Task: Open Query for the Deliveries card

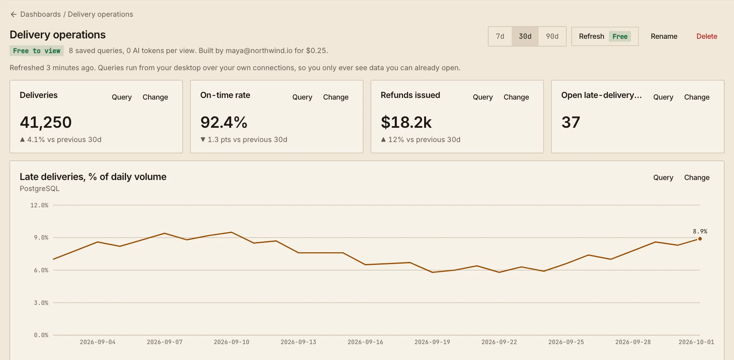Action: 122,97
